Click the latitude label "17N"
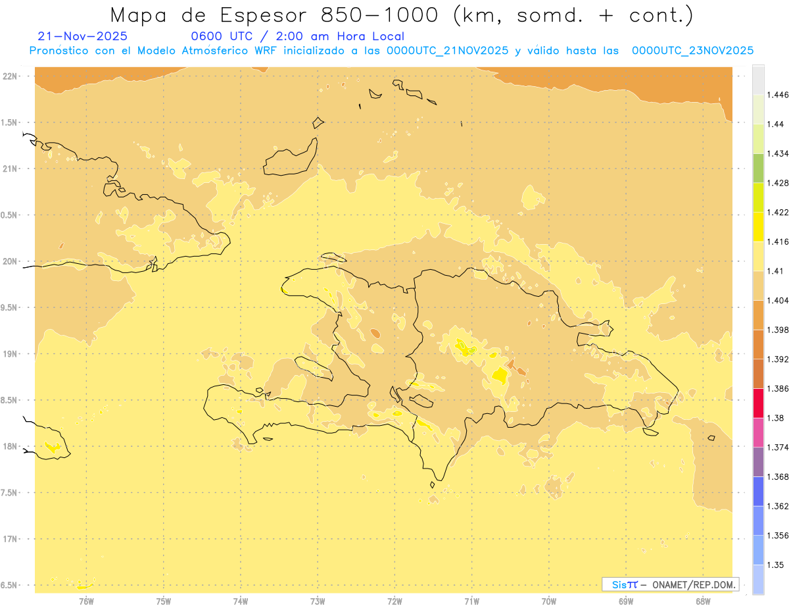Screen dimensions: 789x610 9,540
